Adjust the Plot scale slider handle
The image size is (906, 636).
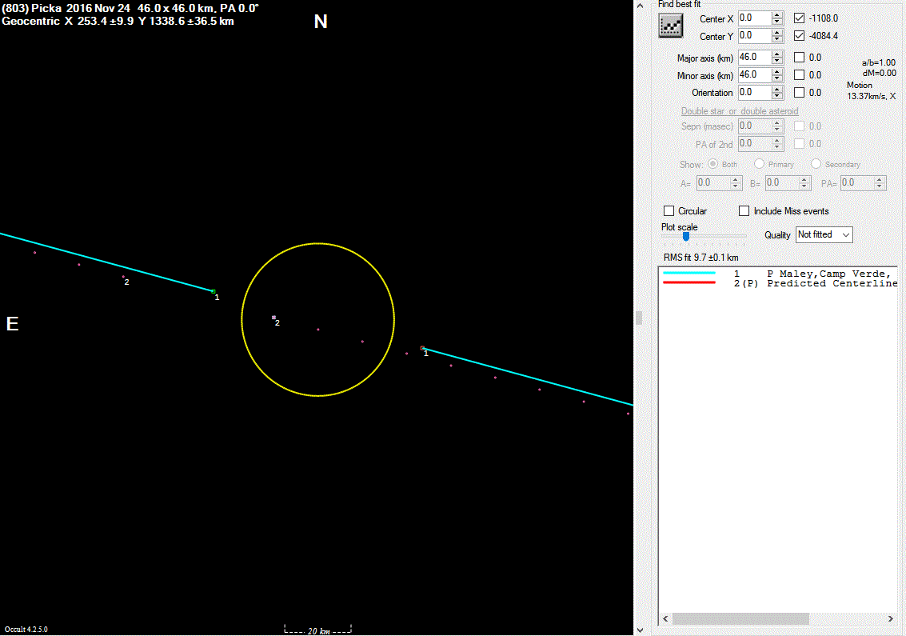click(686, 237)
